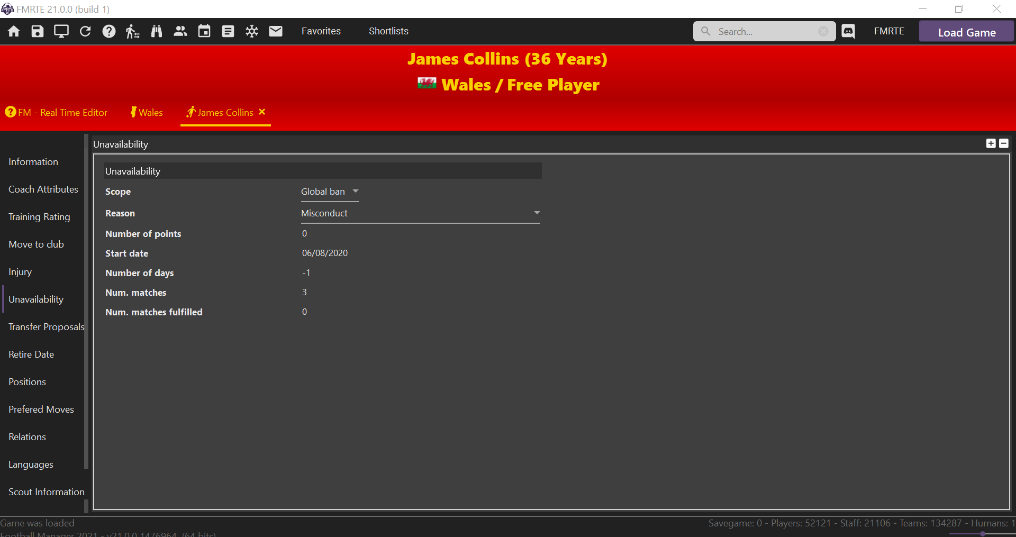Screen dimensions: 1016x537
Task: Open the Favorites menu
Action: pos(321,31)
